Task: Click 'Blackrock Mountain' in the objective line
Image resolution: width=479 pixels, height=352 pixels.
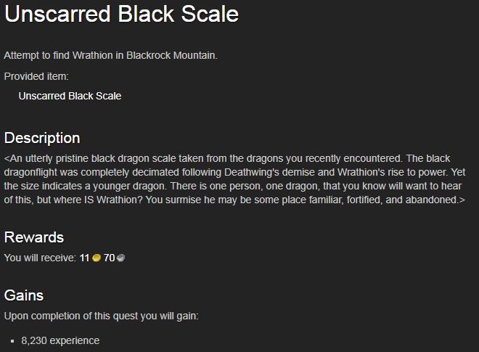Action: 172,56
